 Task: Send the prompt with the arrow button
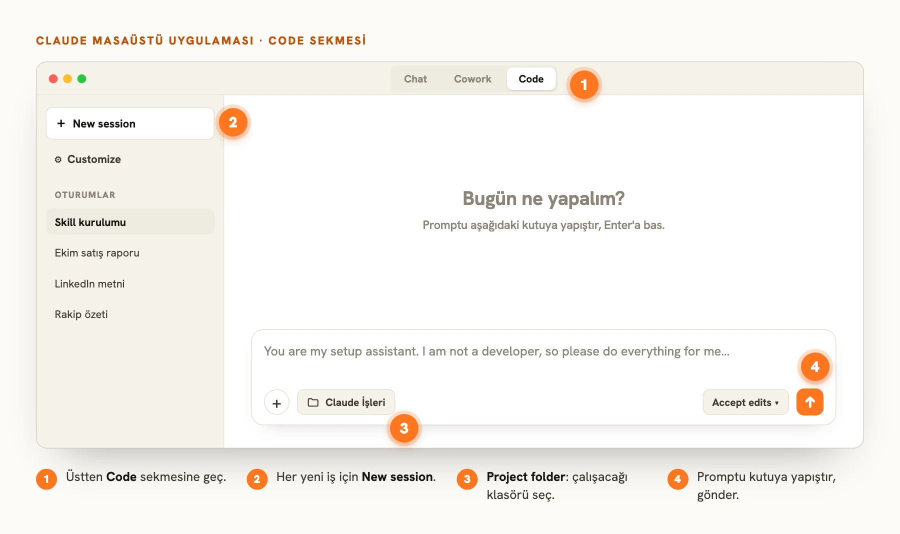810,402
